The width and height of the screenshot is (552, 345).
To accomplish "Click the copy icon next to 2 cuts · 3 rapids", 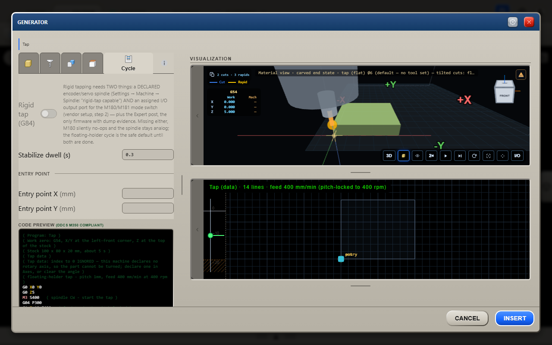I will pos(212,75).
